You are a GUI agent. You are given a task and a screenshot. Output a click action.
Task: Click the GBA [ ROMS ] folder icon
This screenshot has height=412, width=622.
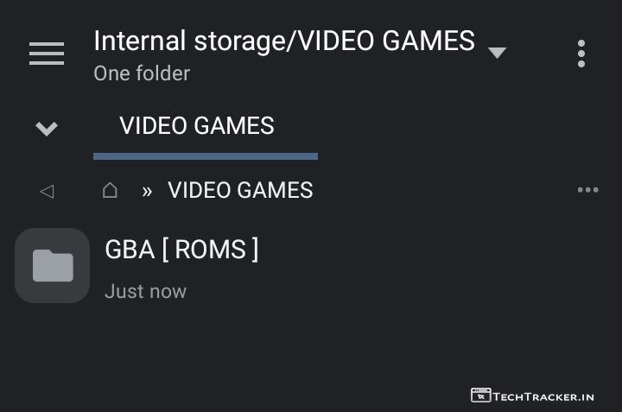53,266
